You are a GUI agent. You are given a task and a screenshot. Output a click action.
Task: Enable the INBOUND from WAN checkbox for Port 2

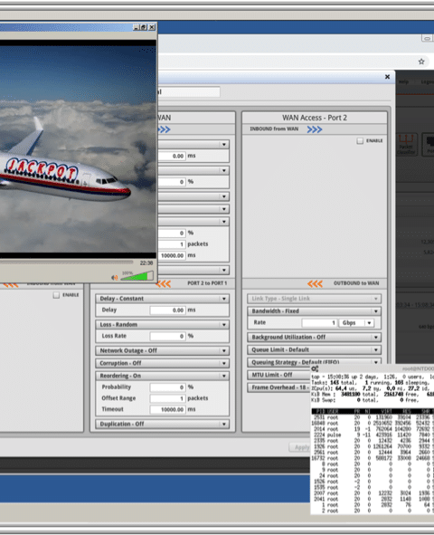(x=360, y=140)
